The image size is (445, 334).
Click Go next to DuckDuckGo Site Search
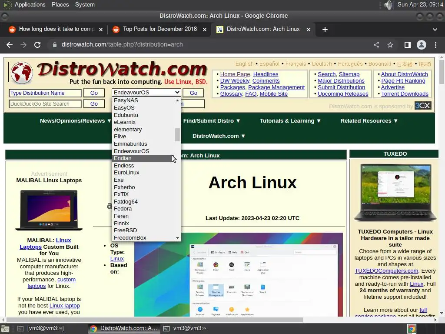pos(94,104)
